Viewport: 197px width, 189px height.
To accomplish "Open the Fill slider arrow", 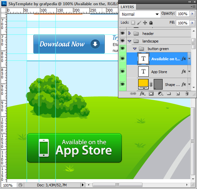I will coord(192,23).
